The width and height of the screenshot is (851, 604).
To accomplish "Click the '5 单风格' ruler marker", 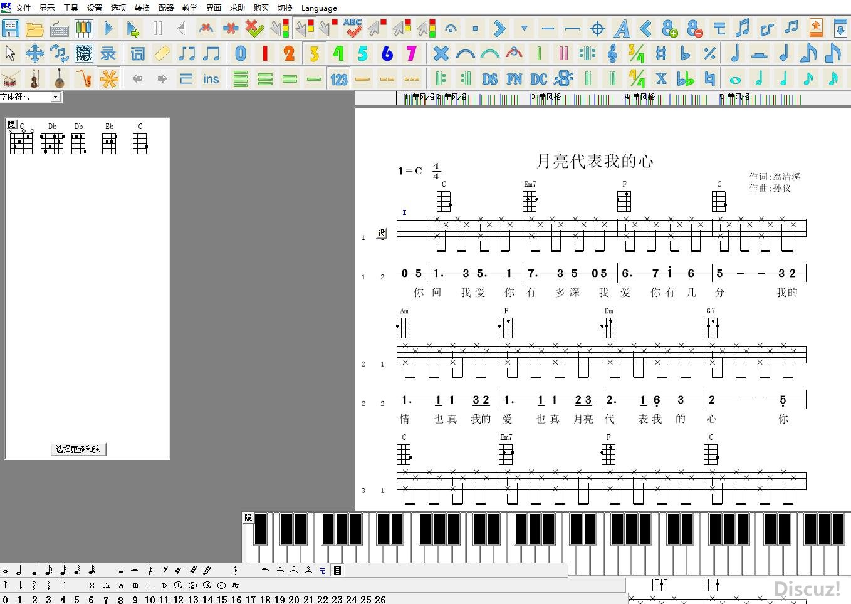I will tap(734, 96).
